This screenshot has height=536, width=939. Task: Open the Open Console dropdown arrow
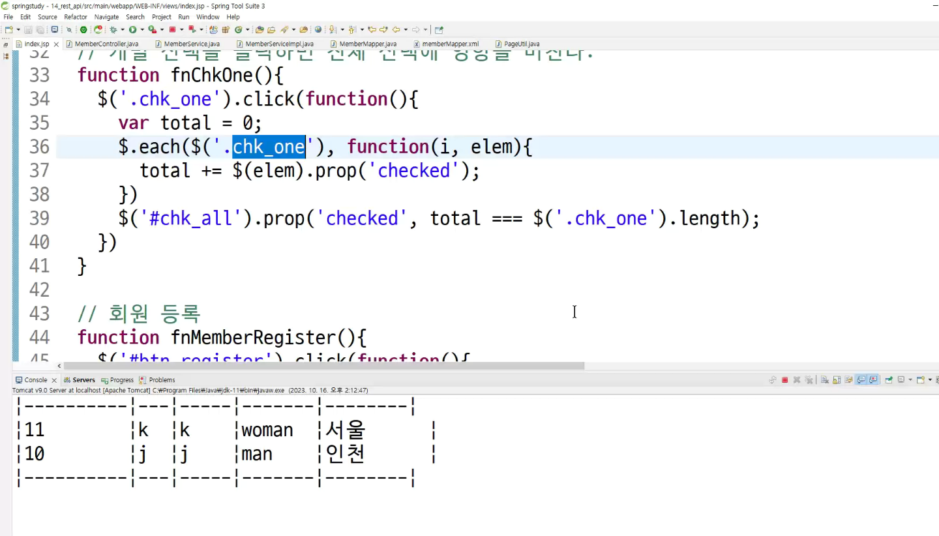pos(930,380)
